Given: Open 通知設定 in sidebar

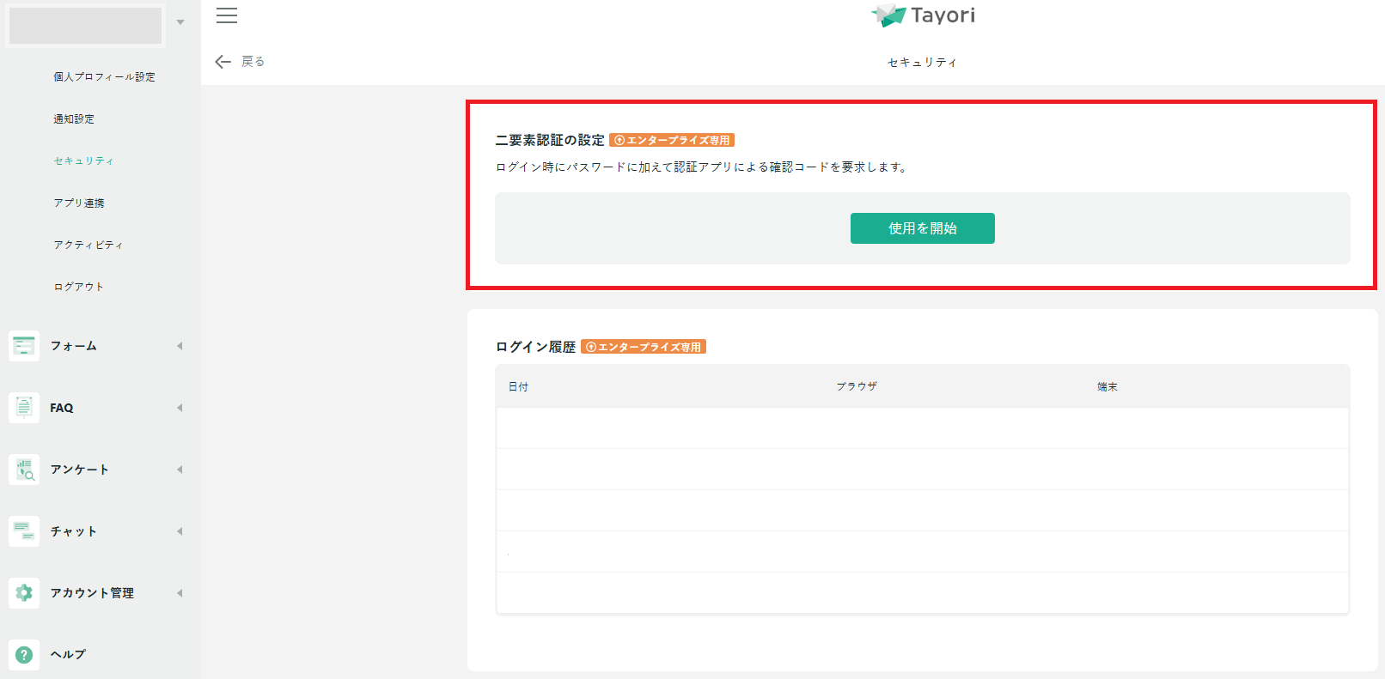Looking at the screenshot, I should [x=74, y=118].
